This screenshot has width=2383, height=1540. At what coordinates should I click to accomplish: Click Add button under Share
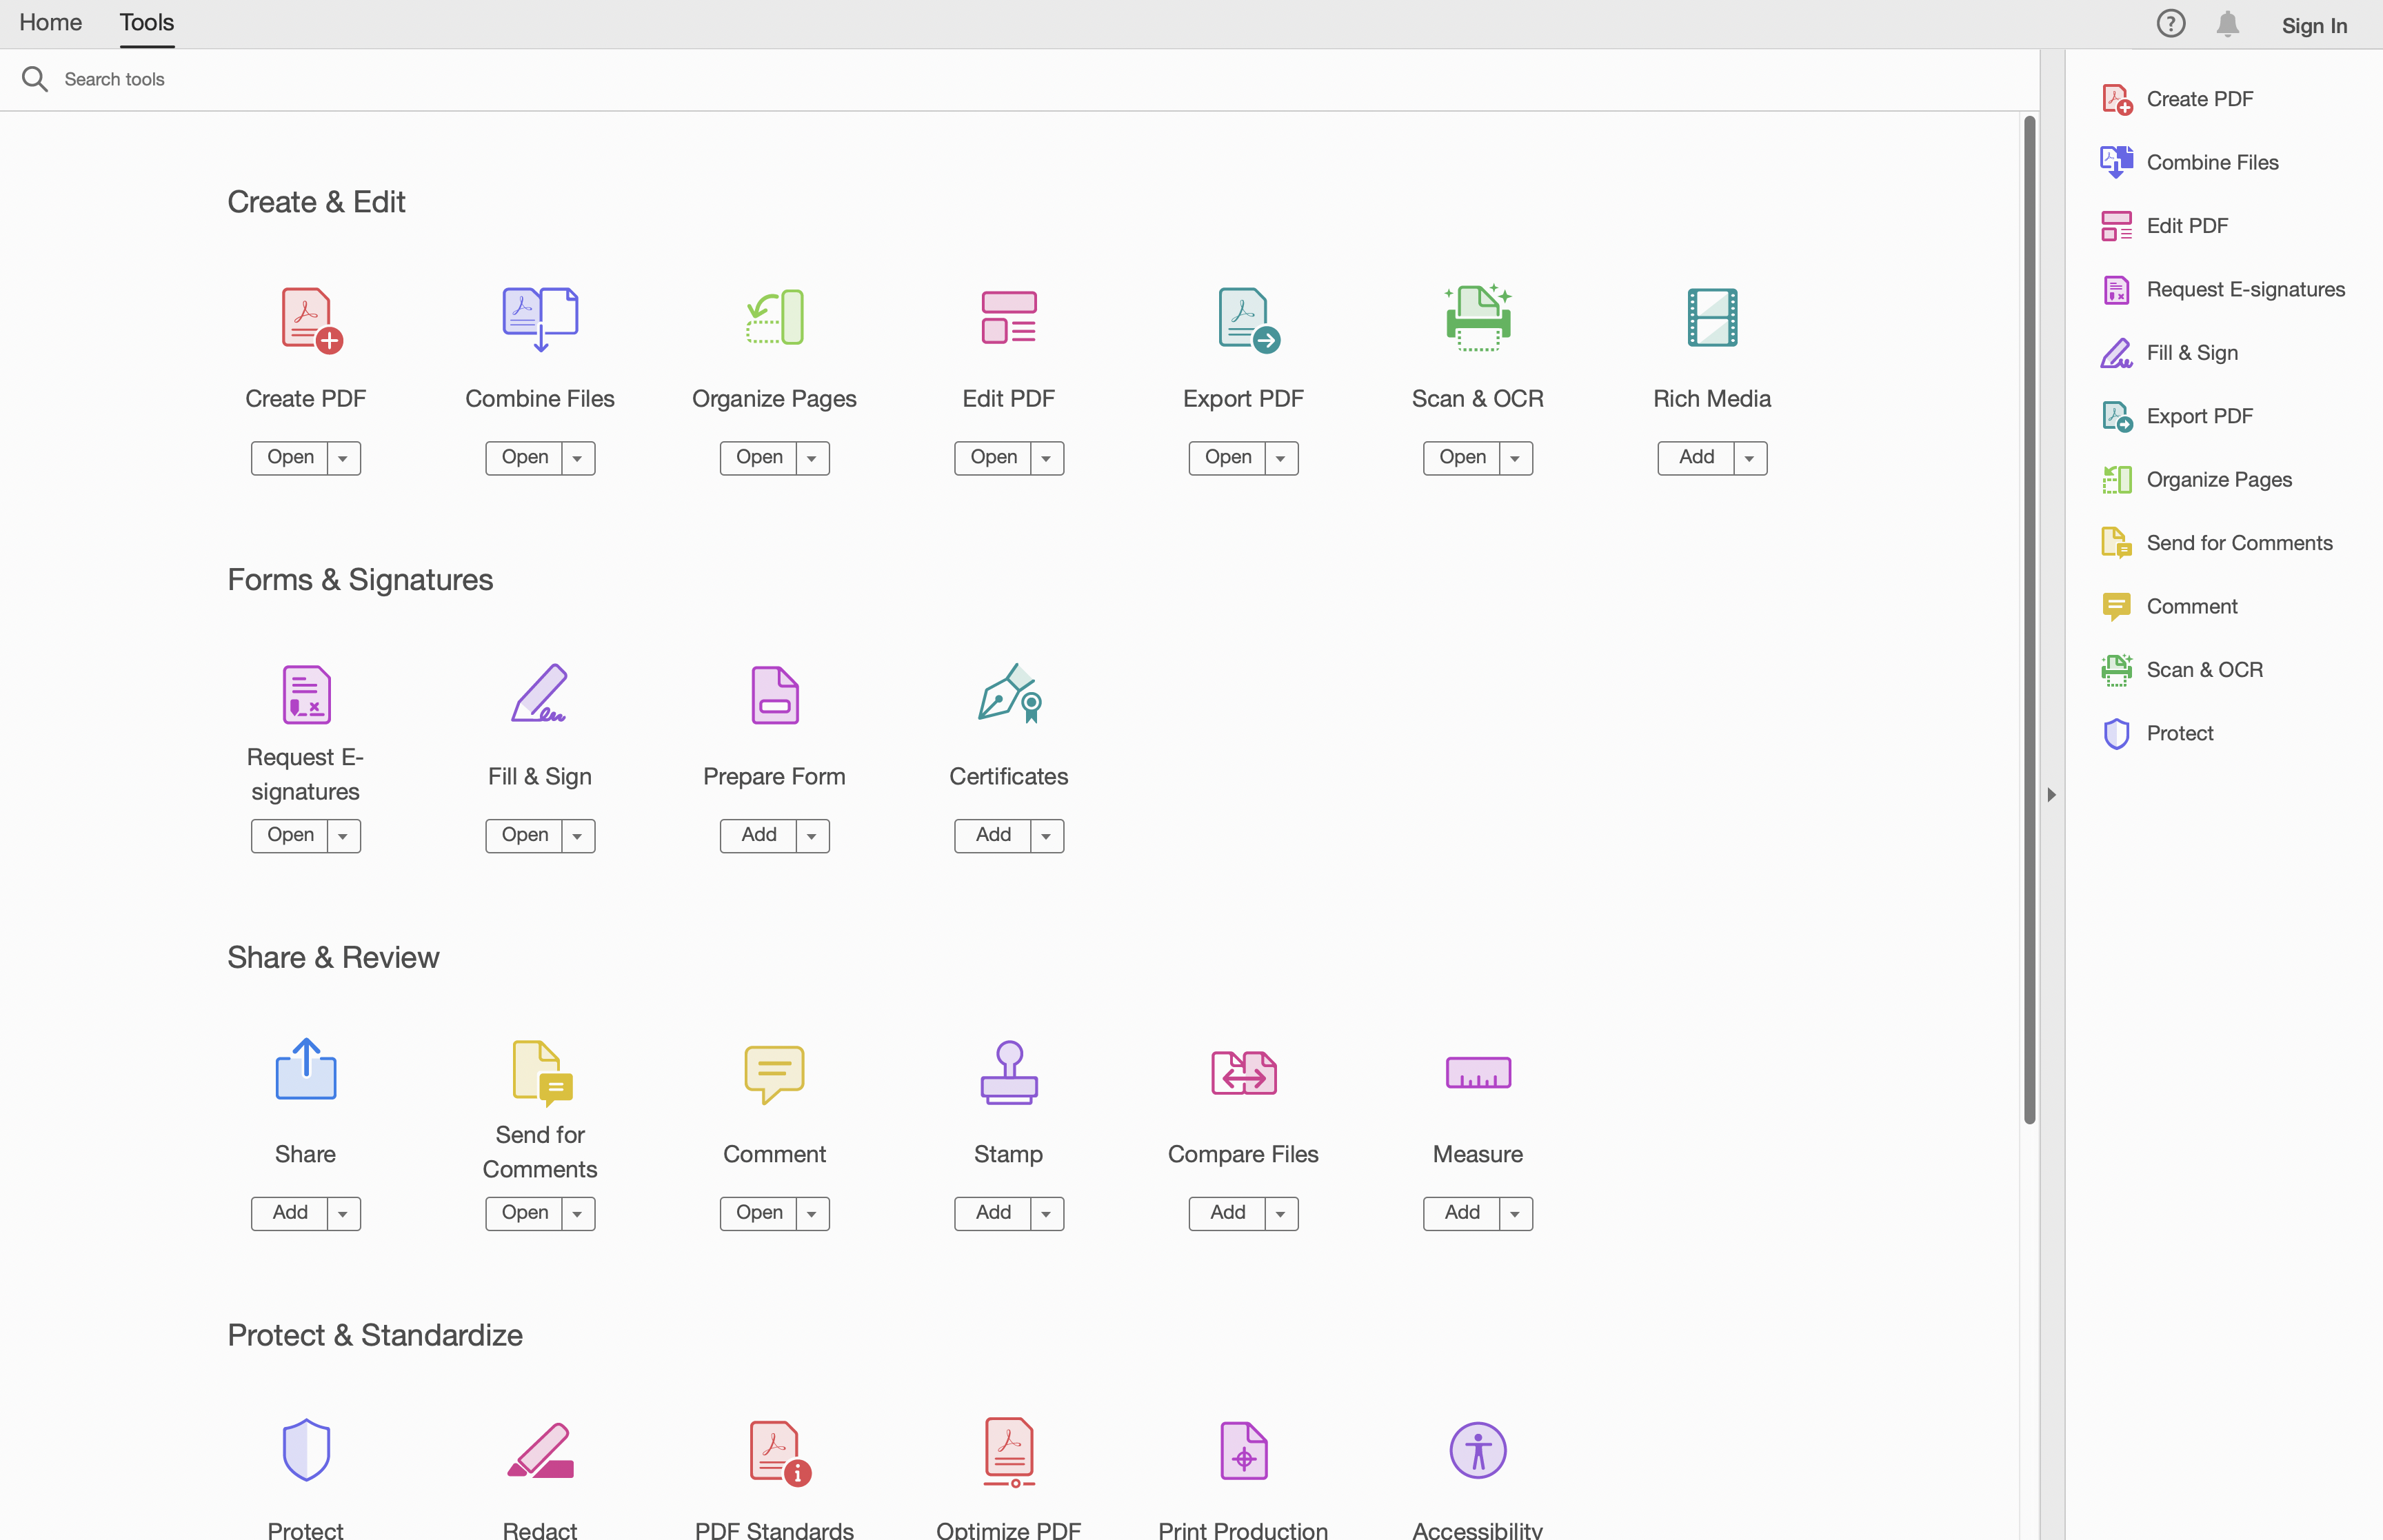[290, 1214]
